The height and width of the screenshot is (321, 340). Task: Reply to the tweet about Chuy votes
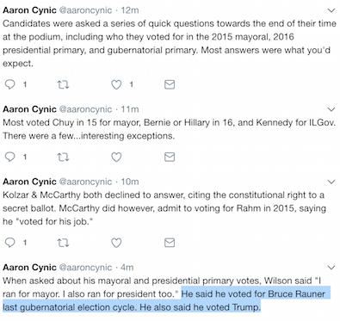point(10,157)
